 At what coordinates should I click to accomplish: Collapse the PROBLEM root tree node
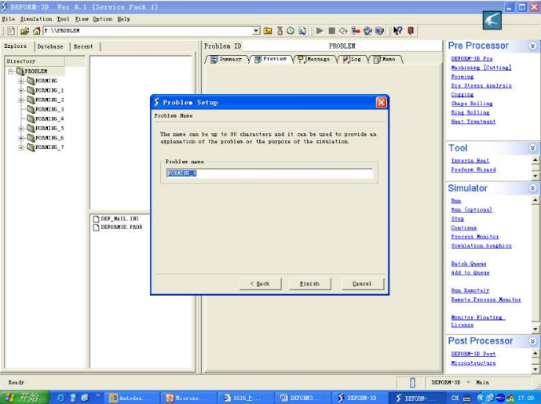pyautogui.click(x=11, y=71)
